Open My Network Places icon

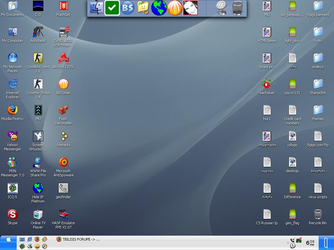(13, 63)
